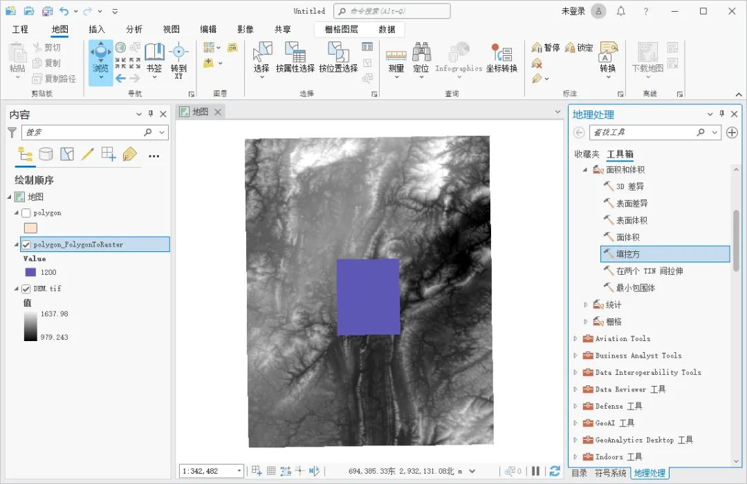Click the 下载地图 download map icon
The image size is (747, 484).
(647, 57)
